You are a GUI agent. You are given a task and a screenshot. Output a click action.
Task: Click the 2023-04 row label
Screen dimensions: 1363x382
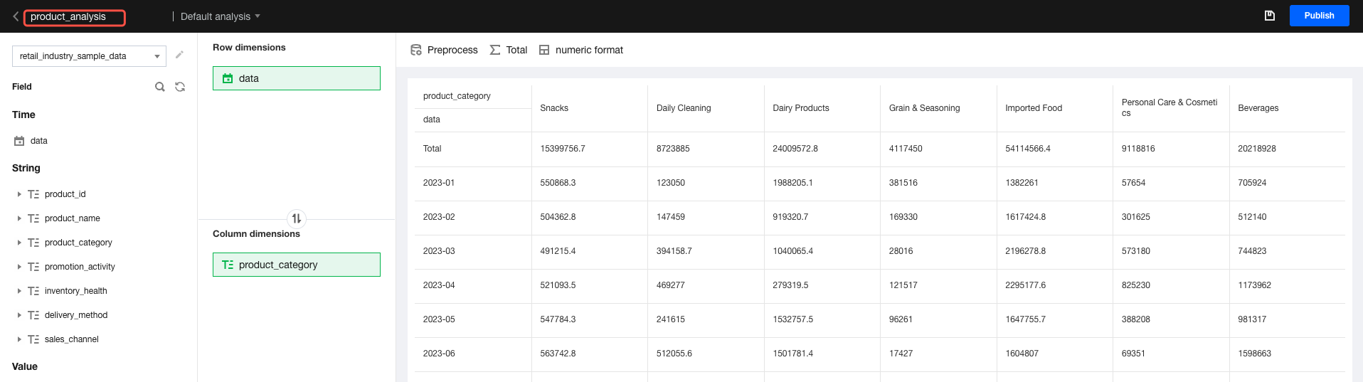tap(439, 285)
